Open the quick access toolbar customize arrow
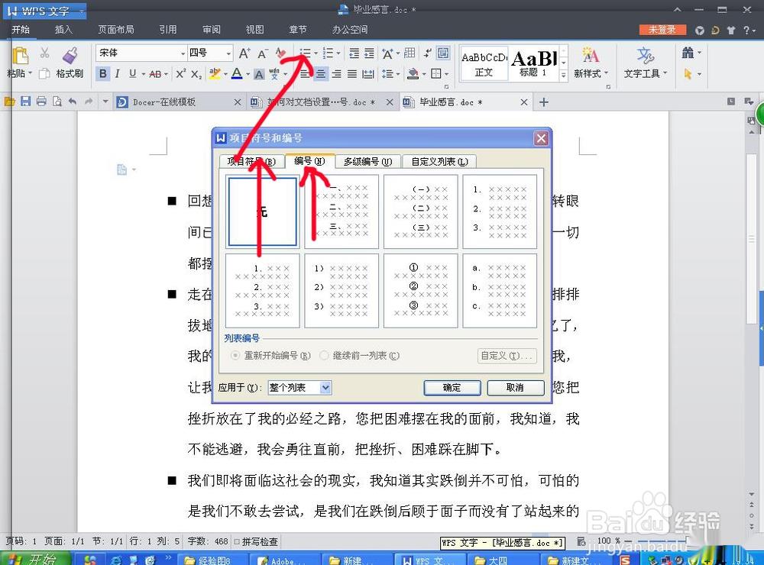764x565 pixels. (x=105, y=102)
